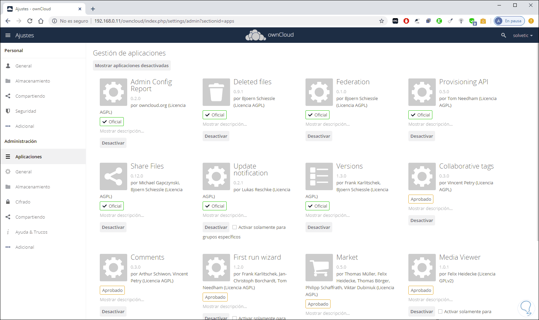Expand 'Mostrar descripción...' for Versions
Screen dimensions: 539x320
pyautogui.click(x=328, y=215)
